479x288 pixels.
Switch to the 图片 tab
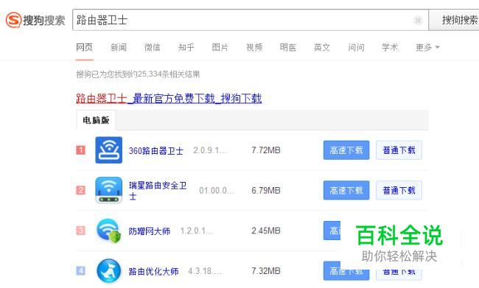point(220,47)
